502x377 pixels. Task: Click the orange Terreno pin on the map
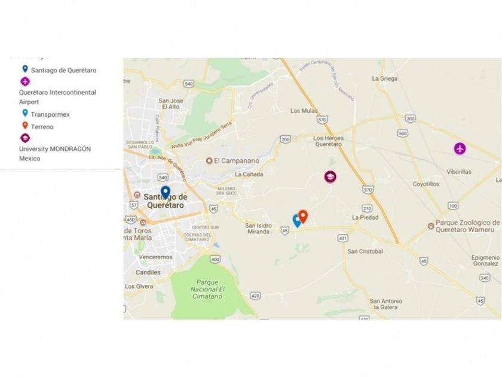(x=303, y=216)
